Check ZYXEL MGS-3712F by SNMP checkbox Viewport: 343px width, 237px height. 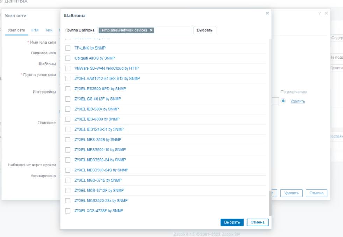coord(68,191)
